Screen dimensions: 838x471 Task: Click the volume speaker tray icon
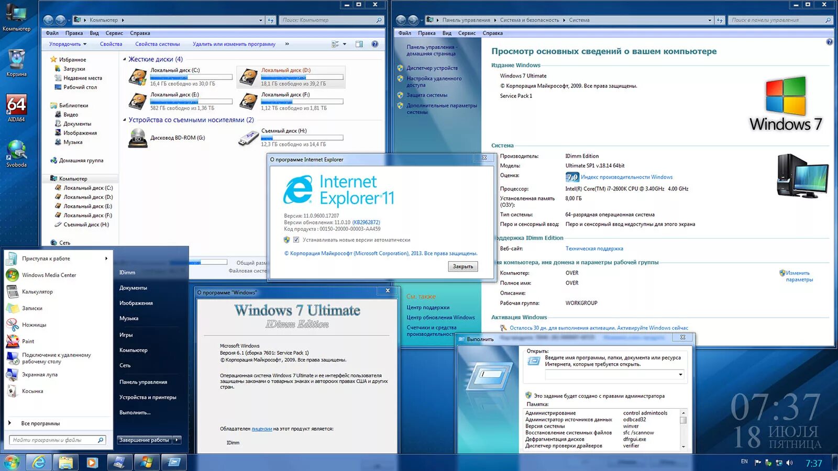790,463
